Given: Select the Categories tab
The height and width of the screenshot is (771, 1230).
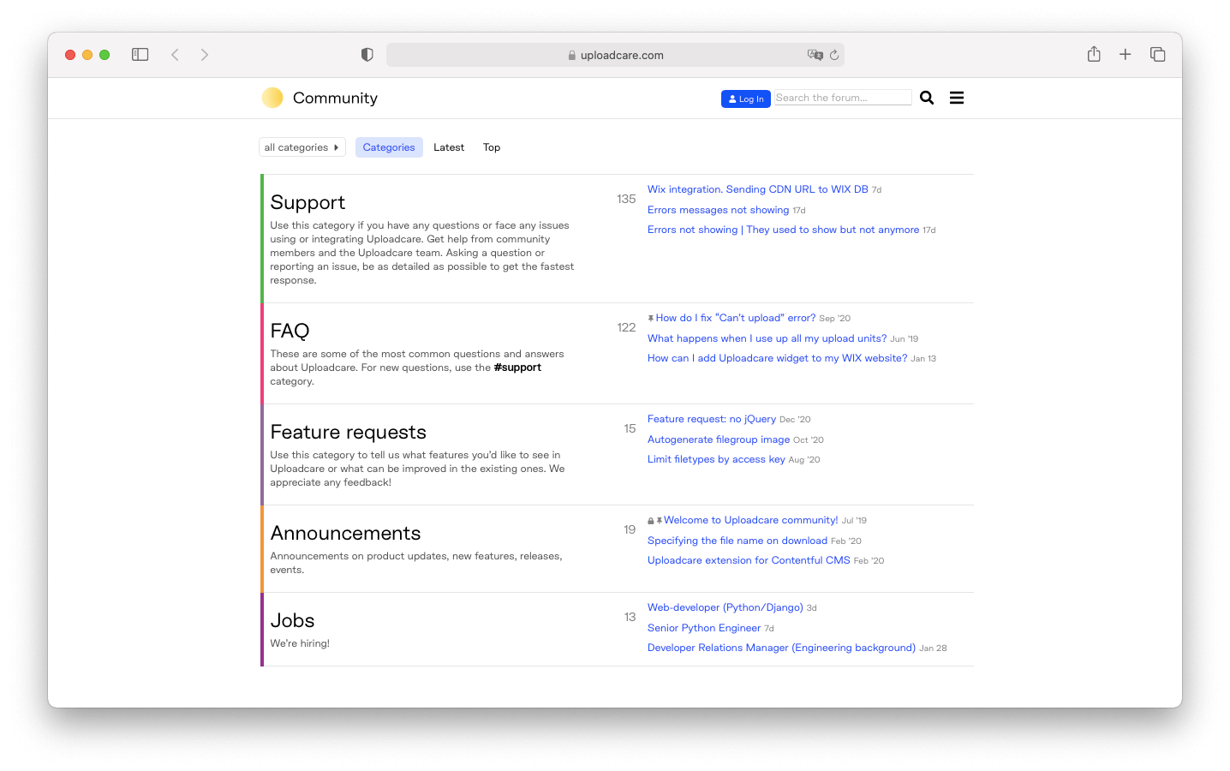Looking at the screenshot, I should point(389,147).
